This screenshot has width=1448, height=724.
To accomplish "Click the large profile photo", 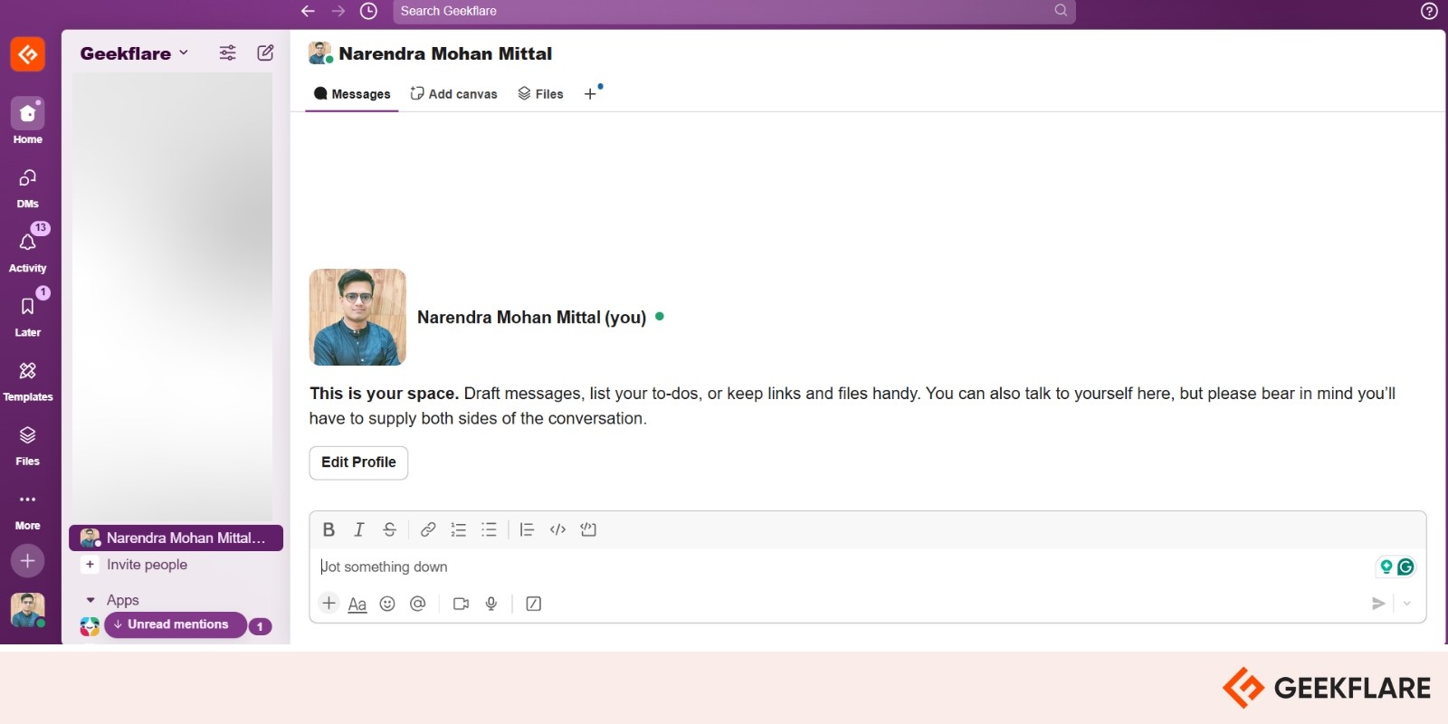I will (357, 317).
